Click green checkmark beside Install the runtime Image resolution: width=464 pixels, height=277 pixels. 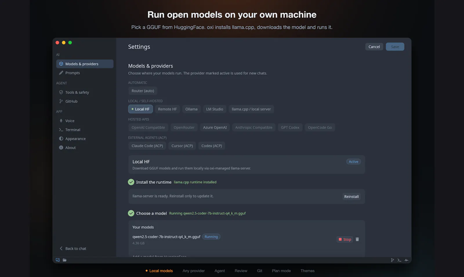[x=131, y=182]
